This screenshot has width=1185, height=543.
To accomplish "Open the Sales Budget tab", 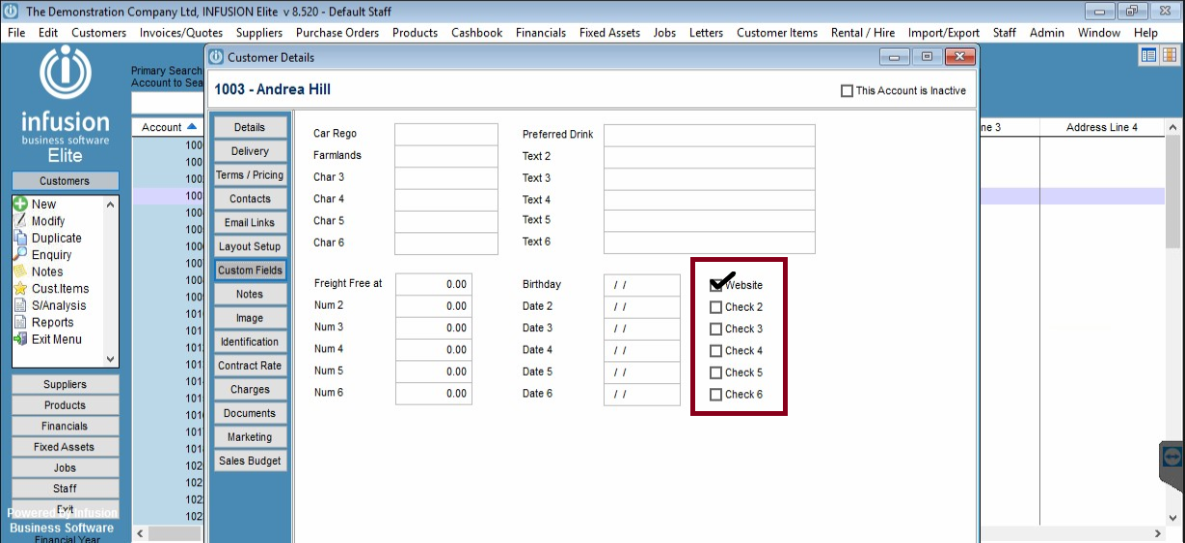I will pyautogui.click(x=250, y=461).
